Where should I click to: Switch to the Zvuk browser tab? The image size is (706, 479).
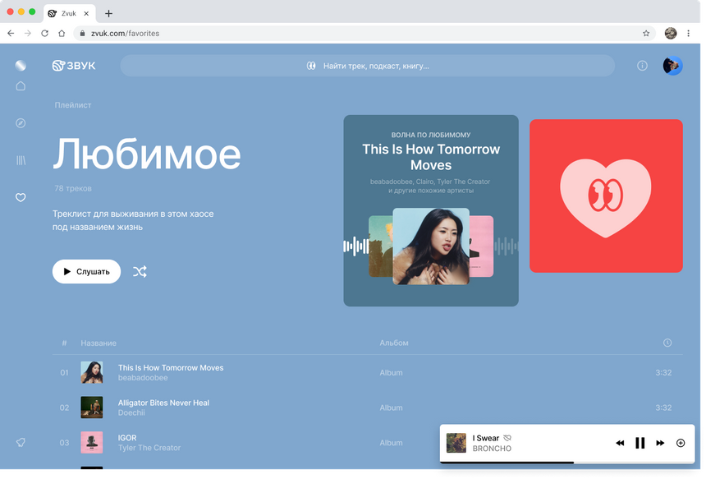(x=67, y=13)
